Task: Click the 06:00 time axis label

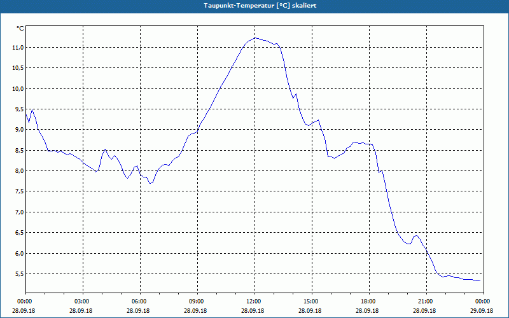Action: point(140,301)
